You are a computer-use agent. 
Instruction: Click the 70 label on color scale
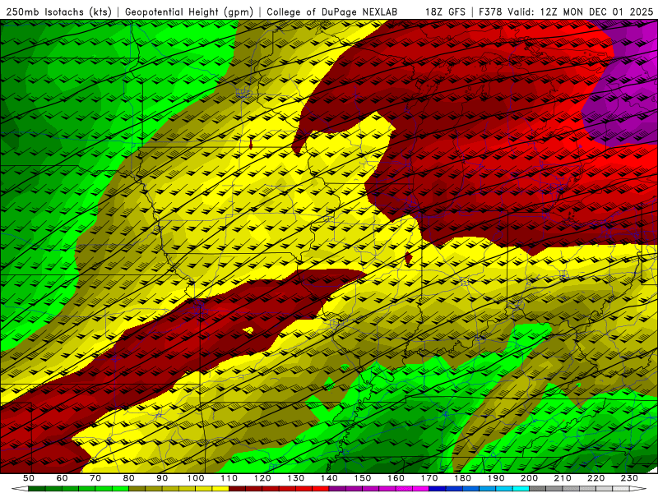coord(95,478)
